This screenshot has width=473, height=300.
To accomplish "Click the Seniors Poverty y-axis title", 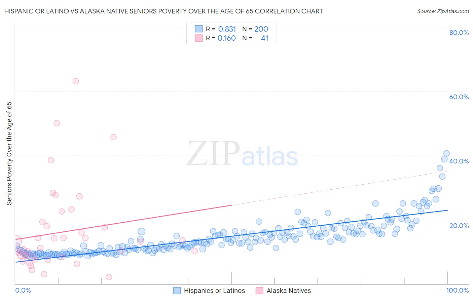I will point(9,153).
